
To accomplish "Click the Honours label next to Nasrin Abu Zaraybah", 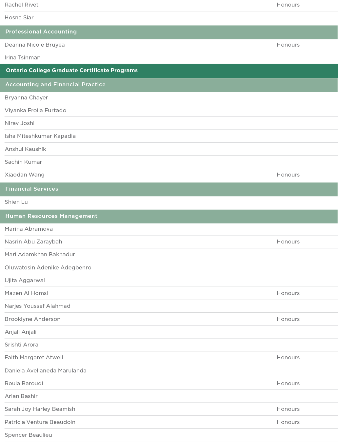I will (x=288, y=242).
